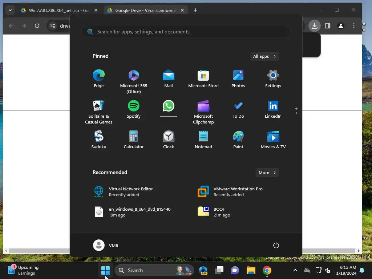Viewport: 372px width, 279px height.
Task: Launch the Photos app
Action: coord(238,79)
